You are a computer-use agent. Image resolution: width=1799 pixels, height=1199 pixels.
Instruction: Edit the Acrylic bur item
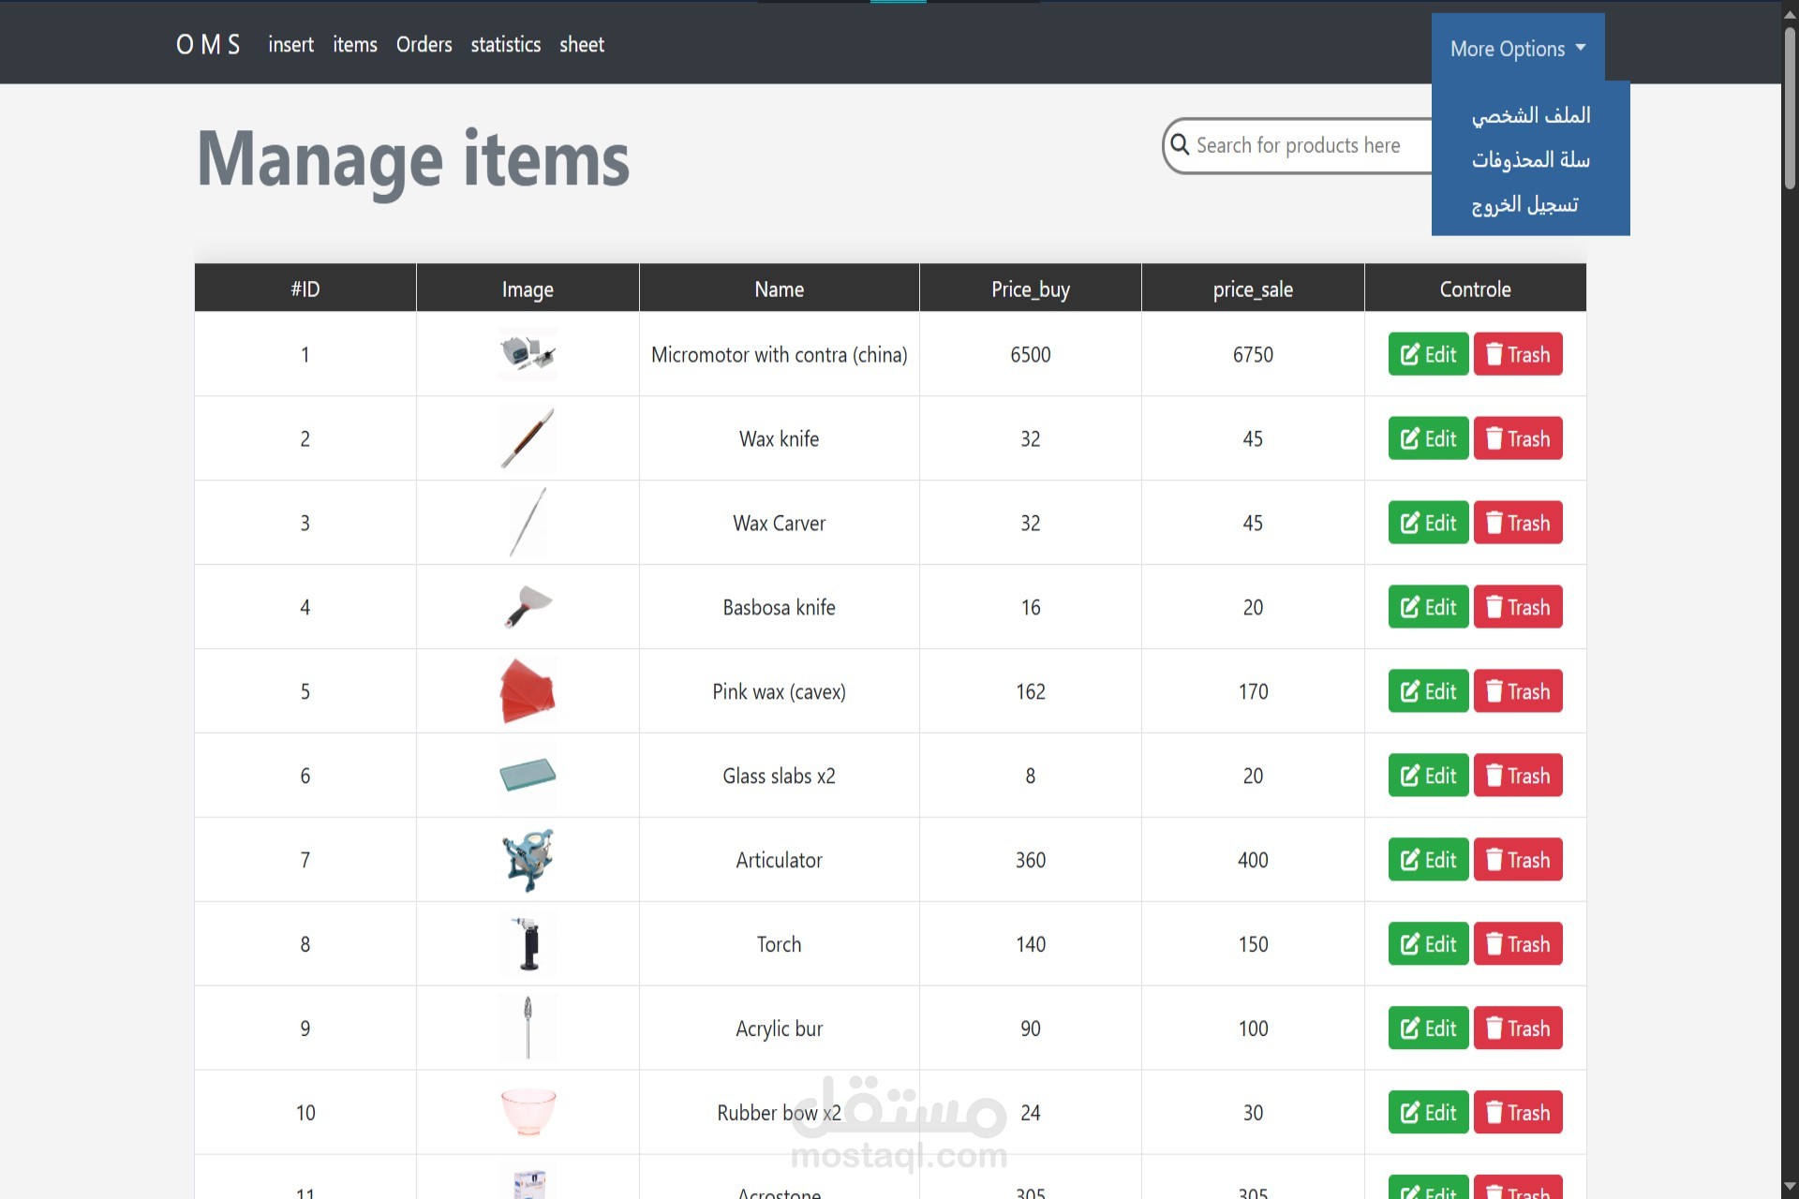(1428, 1029)
